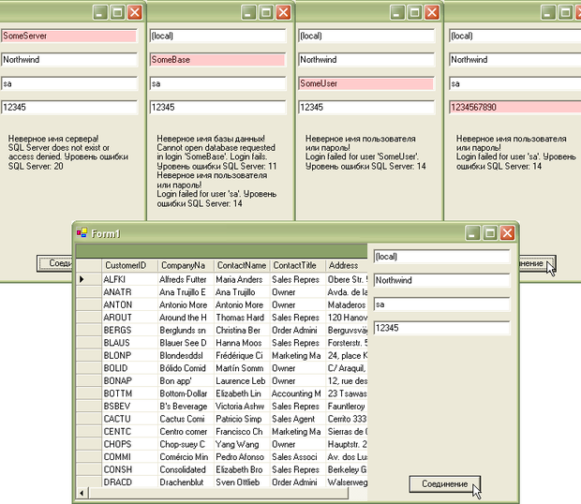This screenshot has height=504, width=581.
Task: Click the ContactName column header
Action: click(242, 265)
